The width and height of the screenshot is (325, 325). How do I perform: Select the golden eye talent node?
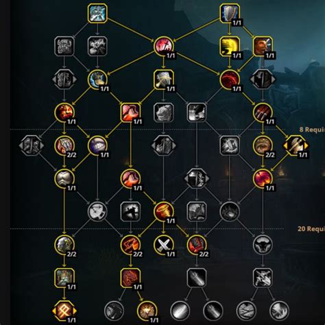pos(263,145)
